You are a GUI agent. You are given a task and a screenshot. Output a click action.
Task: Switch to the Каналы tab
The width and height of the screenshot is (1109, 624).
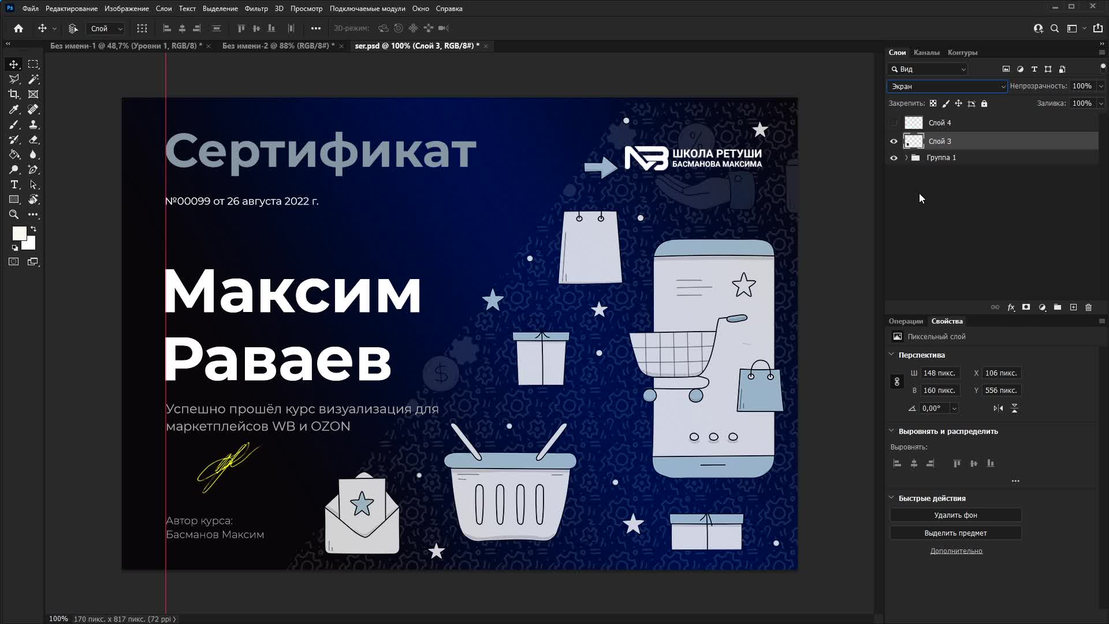(x=926, y=53)
